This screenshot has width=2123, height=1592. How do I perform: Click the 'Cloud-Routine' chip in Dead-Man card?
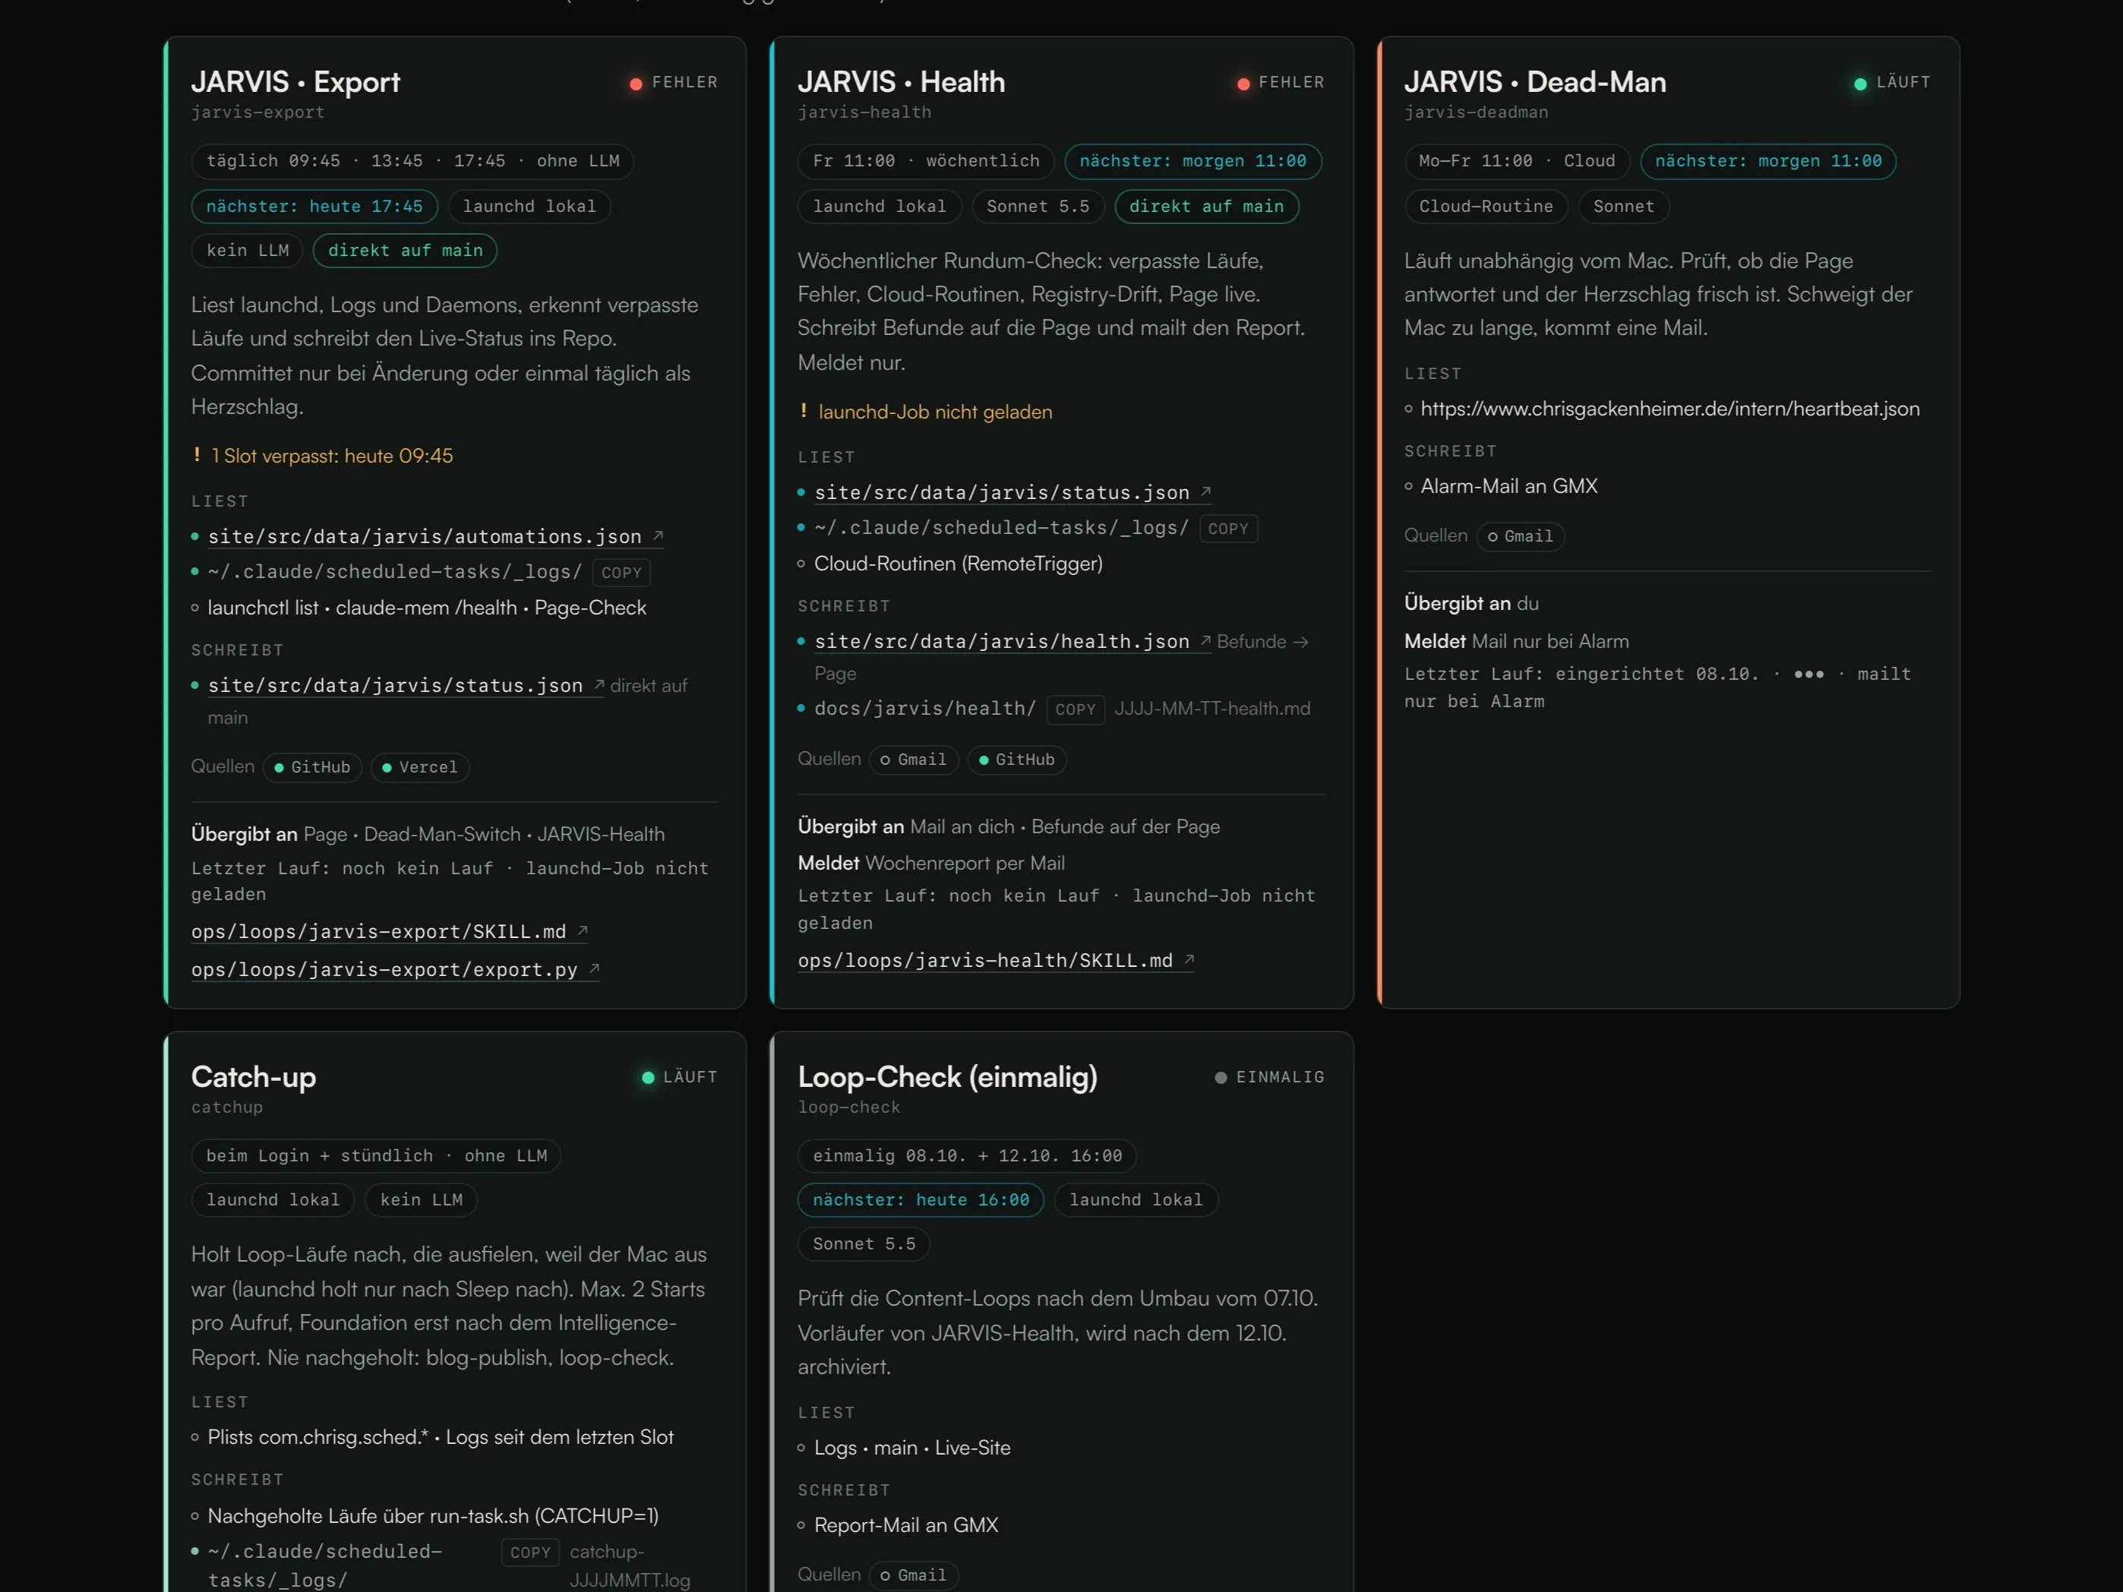coord(1485,207)
